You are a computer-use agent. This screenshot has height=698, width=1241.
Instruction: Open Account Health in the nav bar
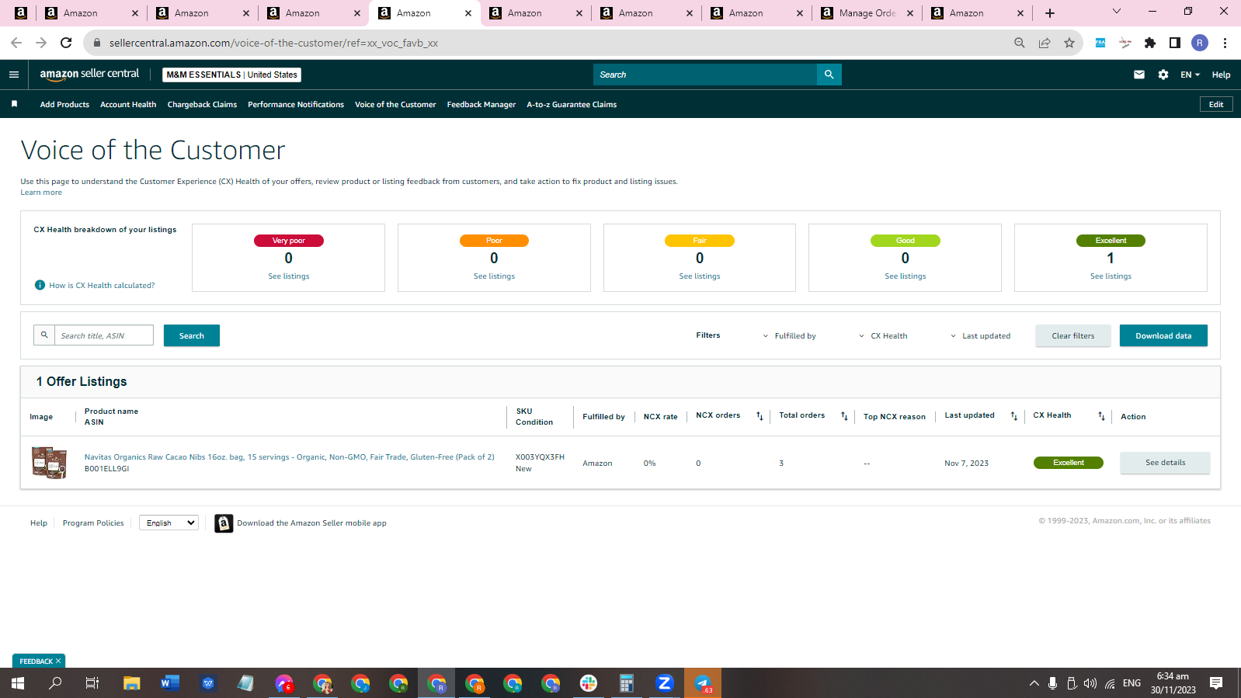pos(128,104)
